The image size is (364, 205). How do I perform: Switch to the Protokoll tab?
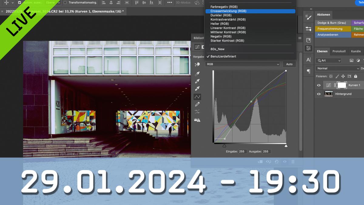tap(339, 51)
